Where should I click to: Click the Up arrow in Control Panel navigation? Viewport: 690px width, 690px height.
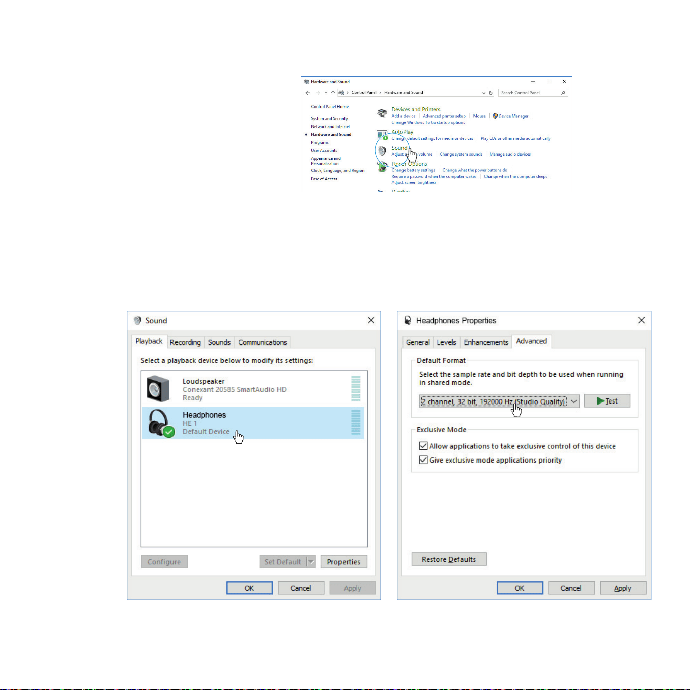click(333, 93)
